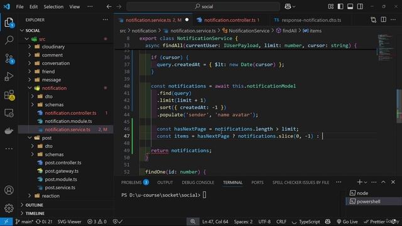Change the Spaces: 2 indentation
The height and width of the screenshot is (226, 402).
pyautogui.click(x=243, y=222)
